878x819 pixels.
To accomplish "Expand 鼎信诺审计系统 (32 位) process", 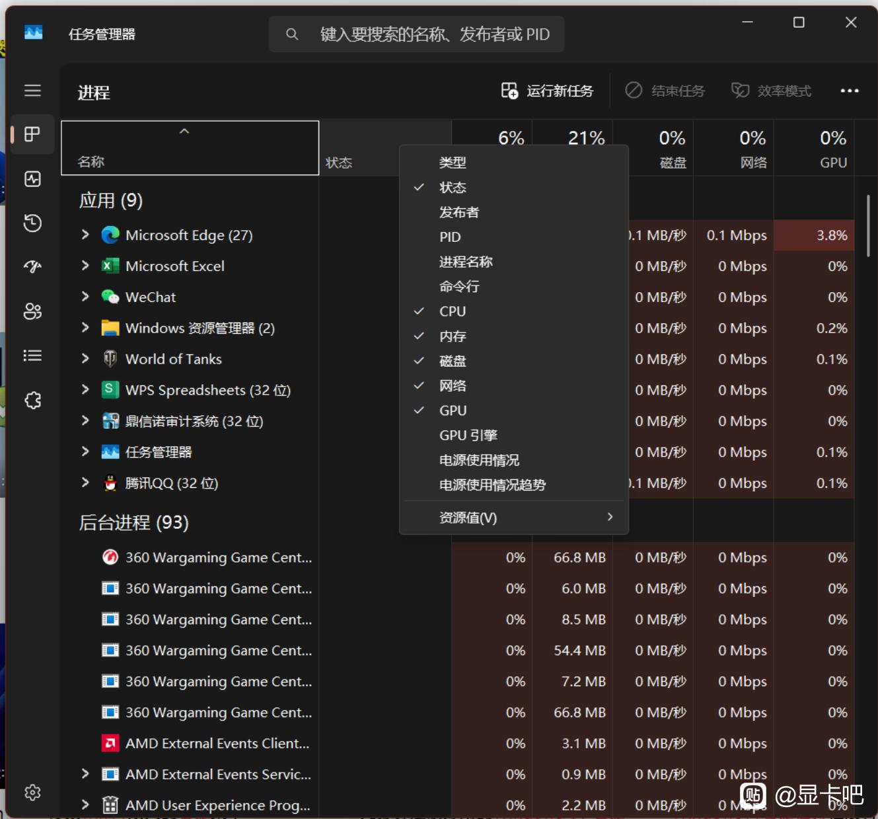I will click(85, 421).
